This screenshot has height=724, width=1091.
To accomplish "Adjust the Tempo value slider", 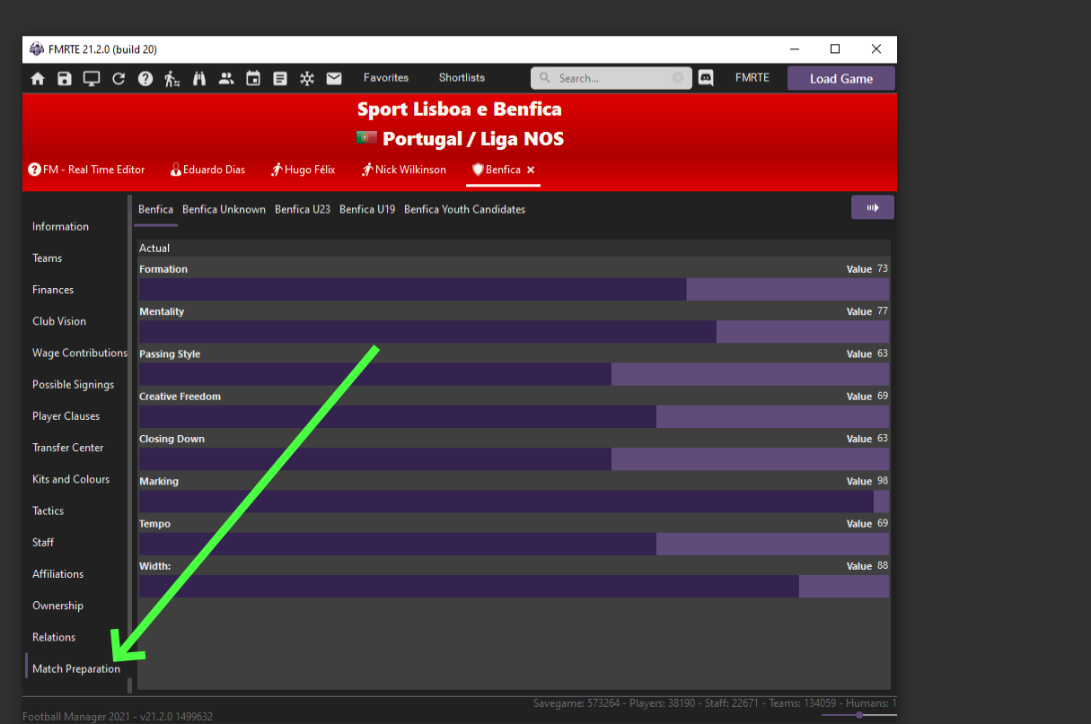I will 514,544.
